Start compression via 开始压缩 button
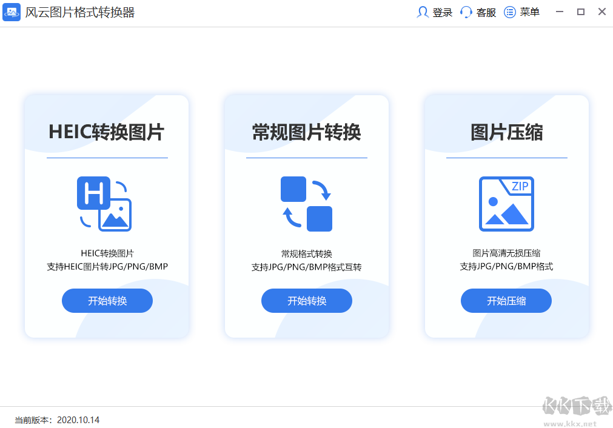The height and width of the screenshot is (428, 613). [x=506, y=301]
